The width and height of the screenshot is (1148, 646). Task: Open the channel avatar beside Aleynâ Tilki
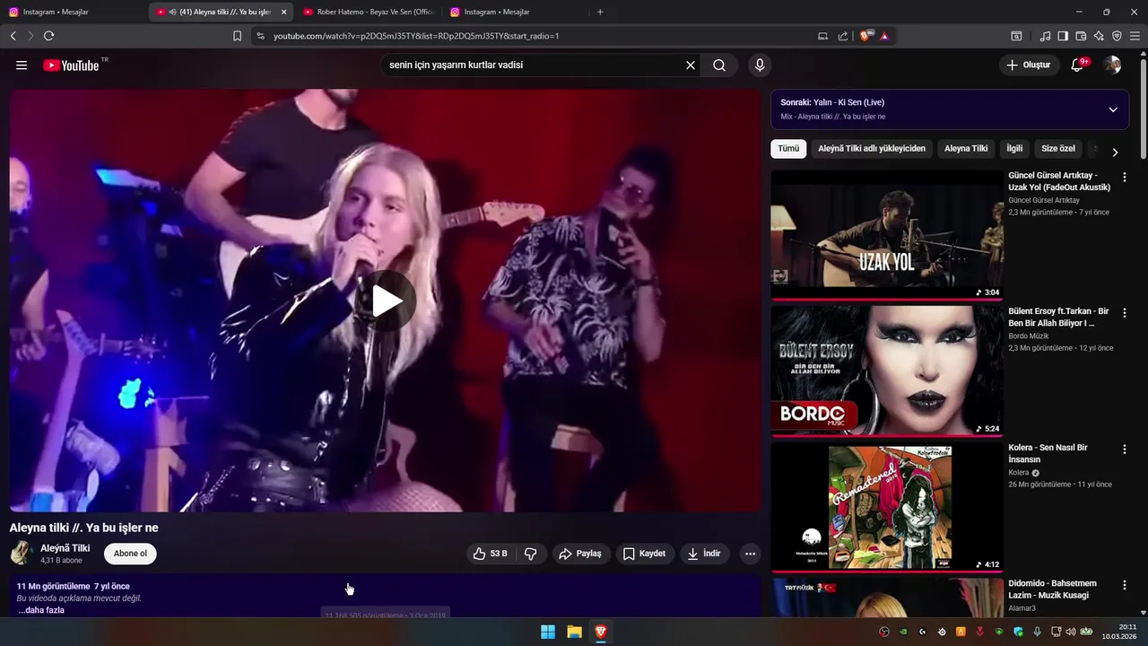[22, 554]
